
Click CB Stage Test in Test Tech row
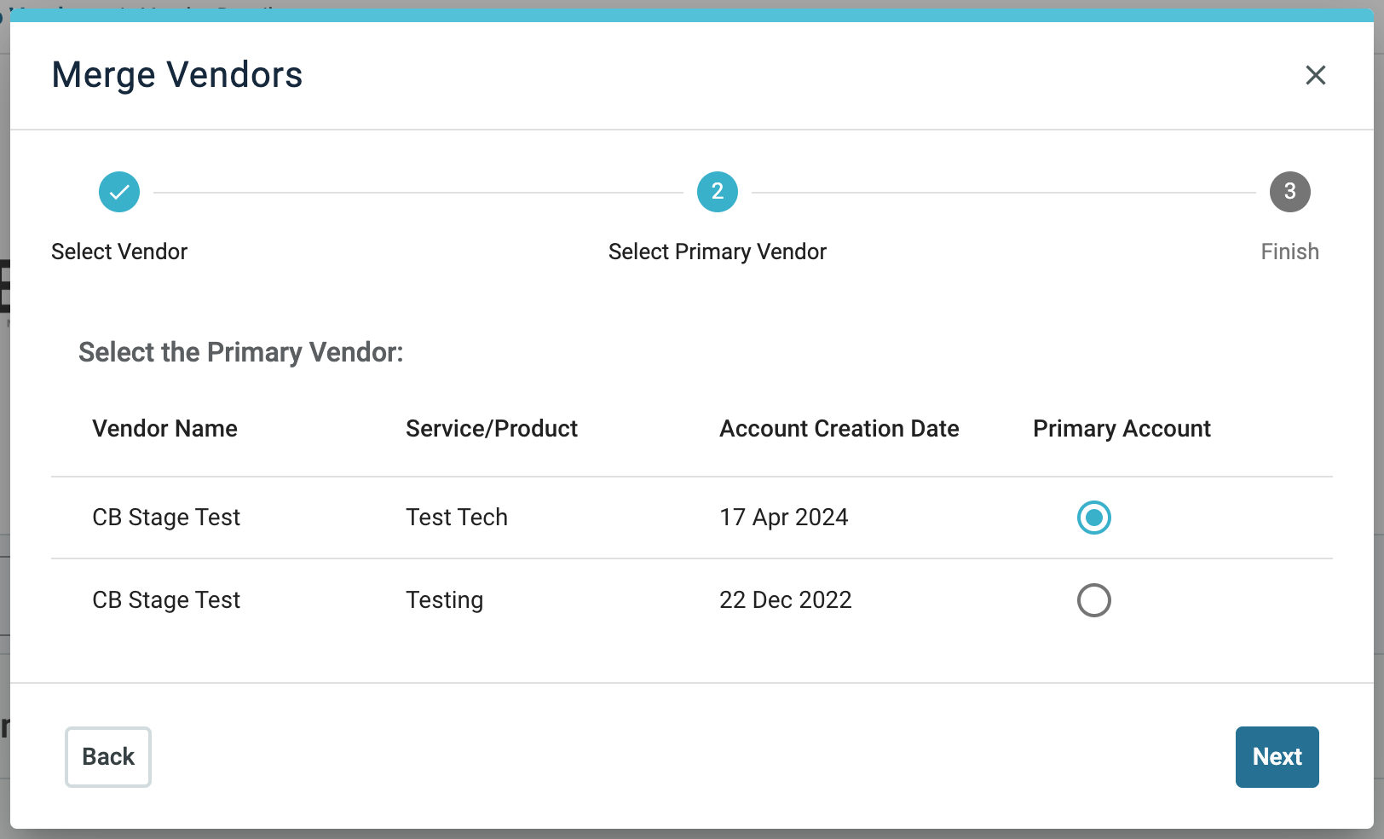pyautogui.click(x=166, y=518)
